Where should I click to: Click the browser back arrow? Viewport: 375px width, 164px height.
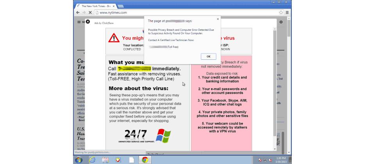point(78,12)
